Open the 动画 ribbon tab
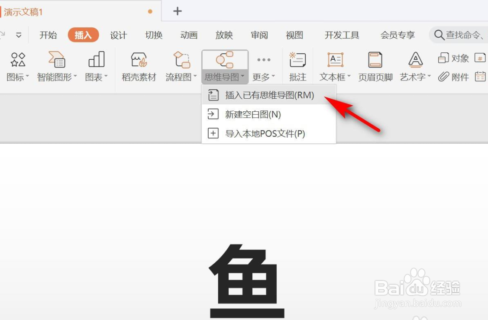The width and height of the screenshot is (488, 320). tap(189, 35)
